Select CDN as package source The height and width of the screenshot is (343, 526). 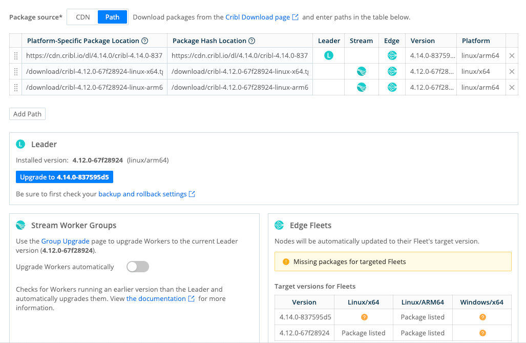tap(83, 17)
